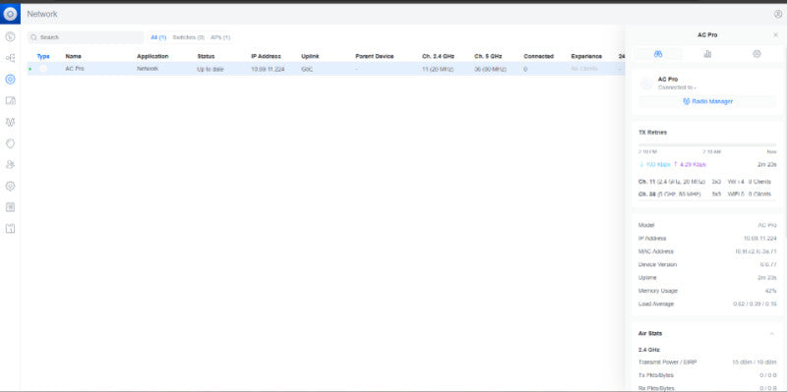Switch to the bar chart insights tab in panel
Screen dimensions: 787x392
[707, 54]
